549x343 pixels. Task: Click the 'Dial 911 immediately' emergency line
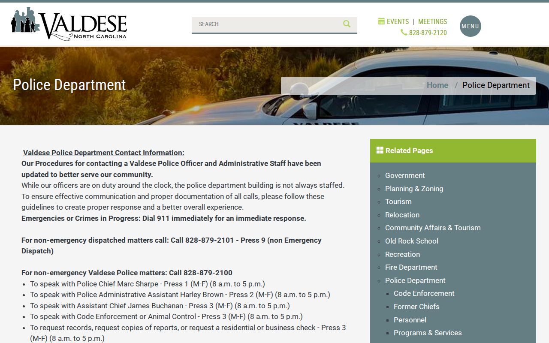tap(164, 218)
